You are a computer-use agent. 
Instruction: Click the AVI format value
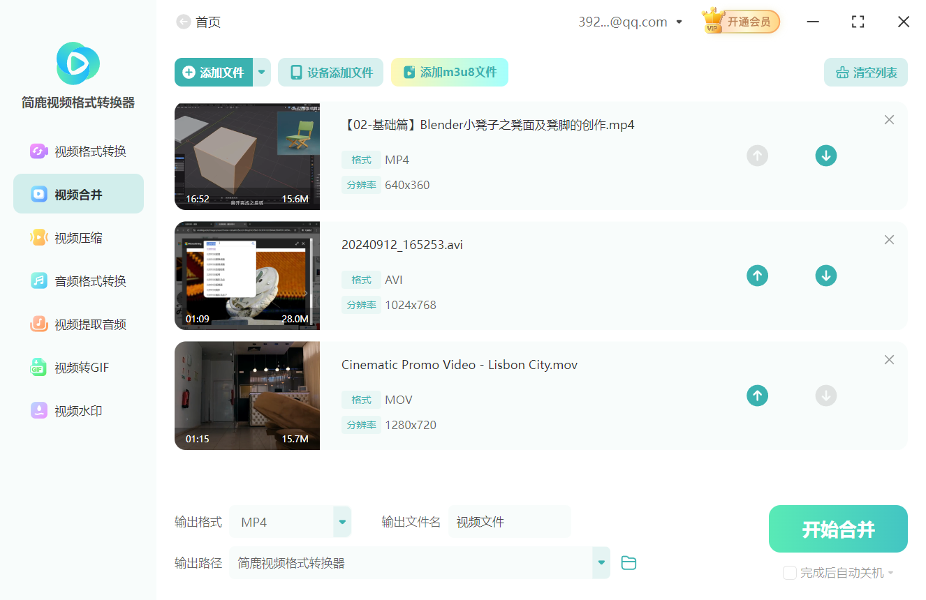tap(394, 280)
